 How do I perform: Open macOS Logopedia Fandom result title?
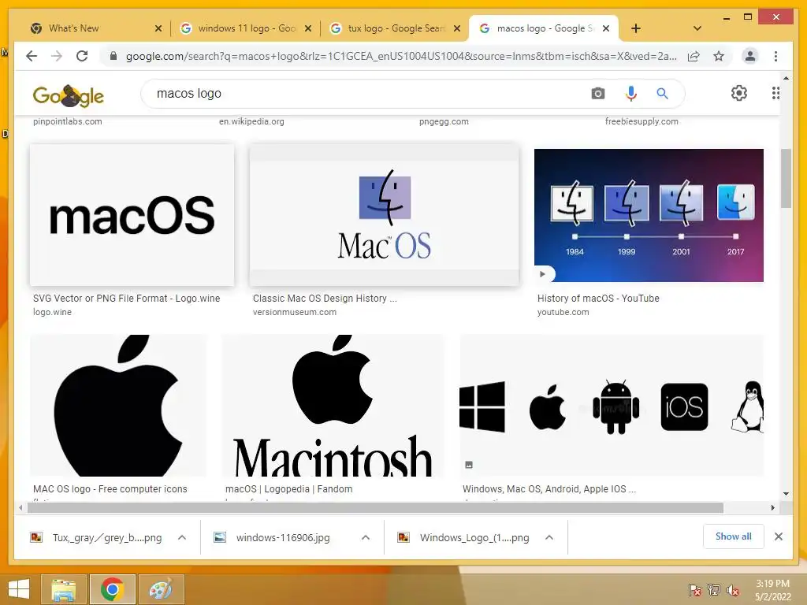(x=288, y=488)
